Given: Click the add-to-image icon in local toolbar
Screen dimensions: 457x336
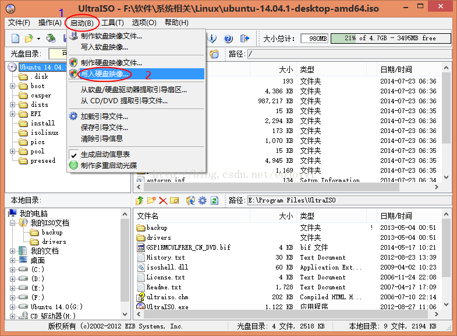Looking at the screenshot, I should pos(190,201).
